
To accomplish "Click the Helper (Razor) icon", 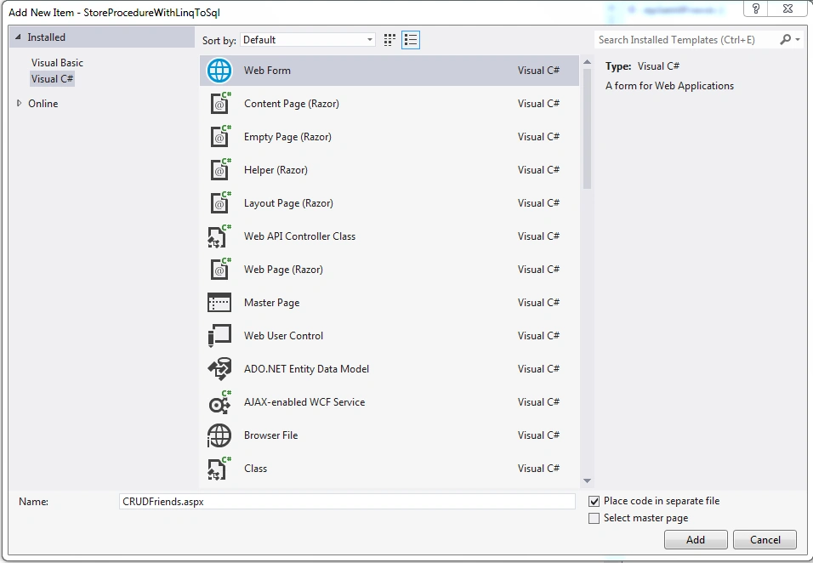I will 220,169.
